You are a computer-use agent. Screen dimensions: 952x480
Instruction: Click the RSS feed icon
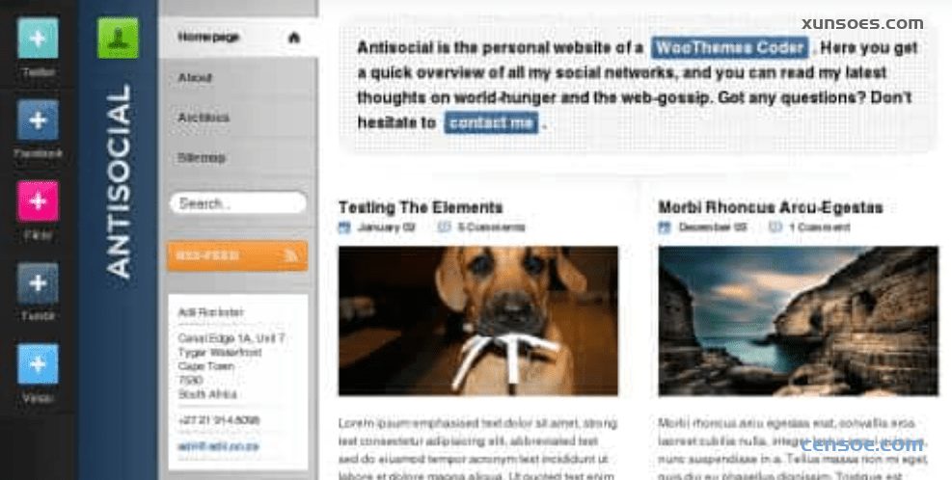point(291,255)
